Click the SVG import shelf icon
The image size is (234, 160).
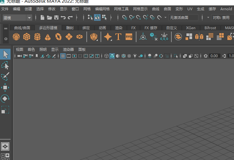[129, 37]
